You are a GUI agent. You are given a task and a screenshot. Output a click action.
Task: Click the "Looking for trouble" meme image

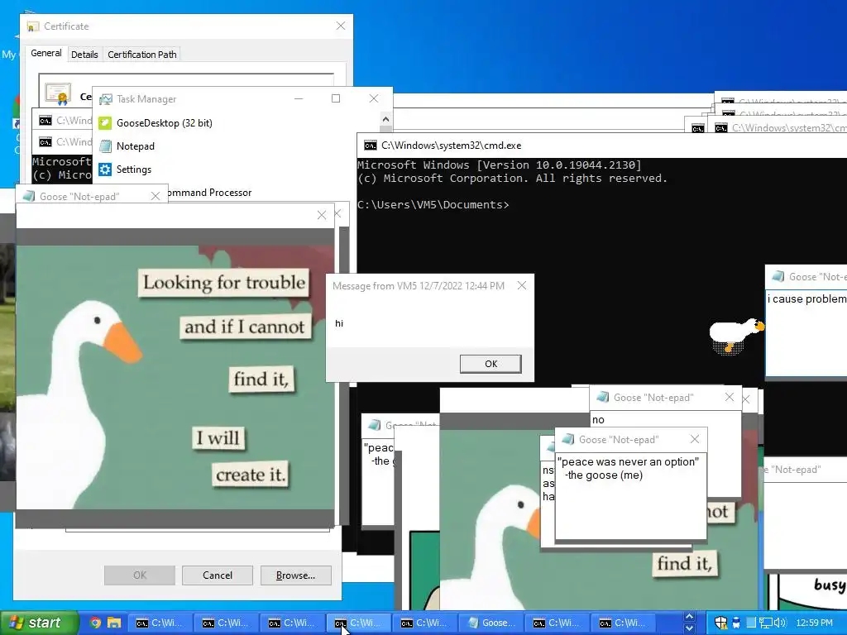coord(175,377)
